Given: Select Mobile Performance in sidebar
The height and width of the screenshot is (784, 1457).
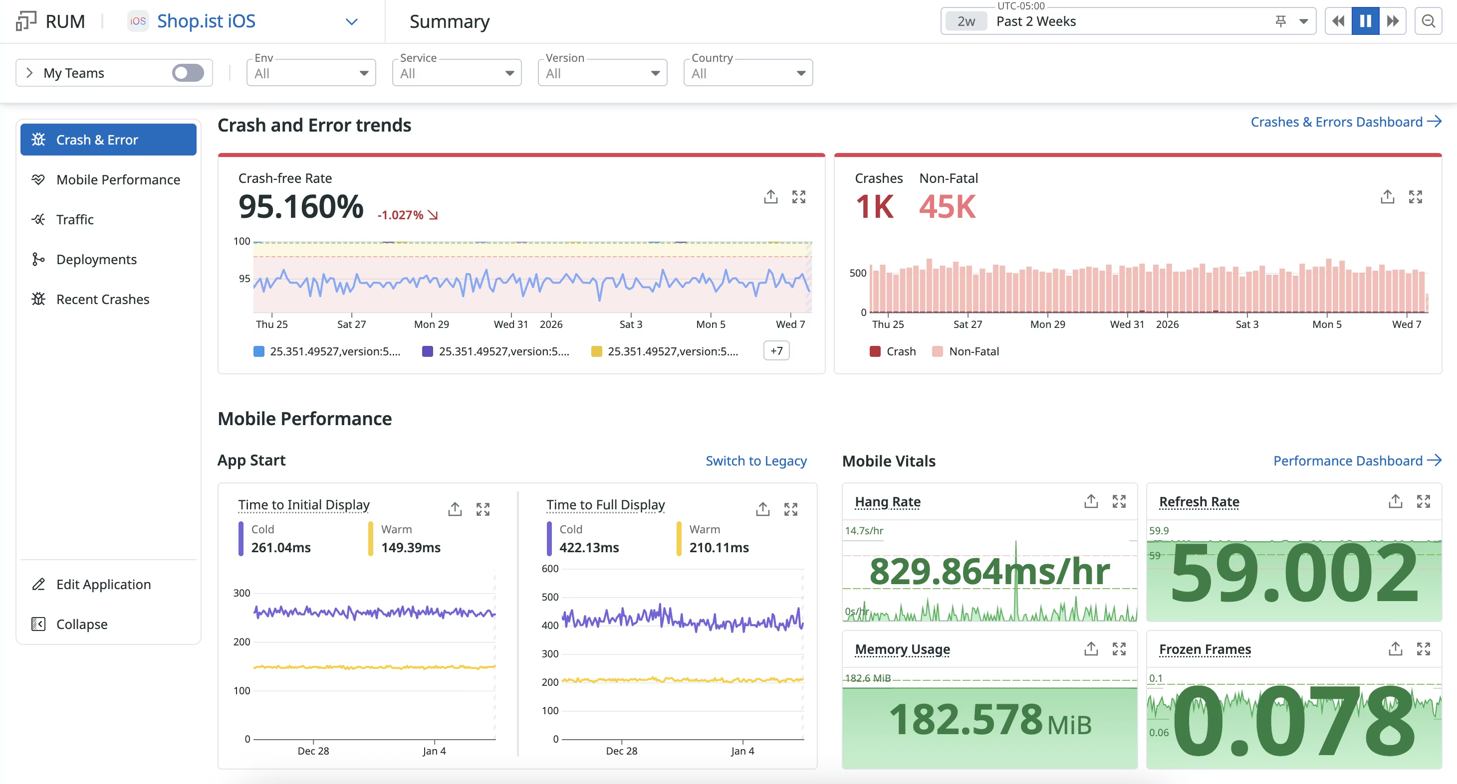Looking at the screenshot, I should pos(118,179).
